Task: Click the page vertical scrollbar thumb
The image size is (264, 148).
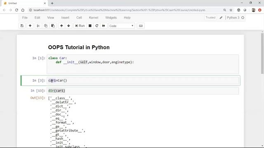Action: tap(262, 53)
